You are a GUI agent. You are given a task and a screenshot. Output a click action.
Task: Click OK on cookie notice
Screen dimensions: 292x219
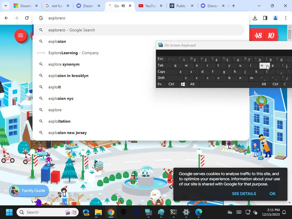click(272, 194)
